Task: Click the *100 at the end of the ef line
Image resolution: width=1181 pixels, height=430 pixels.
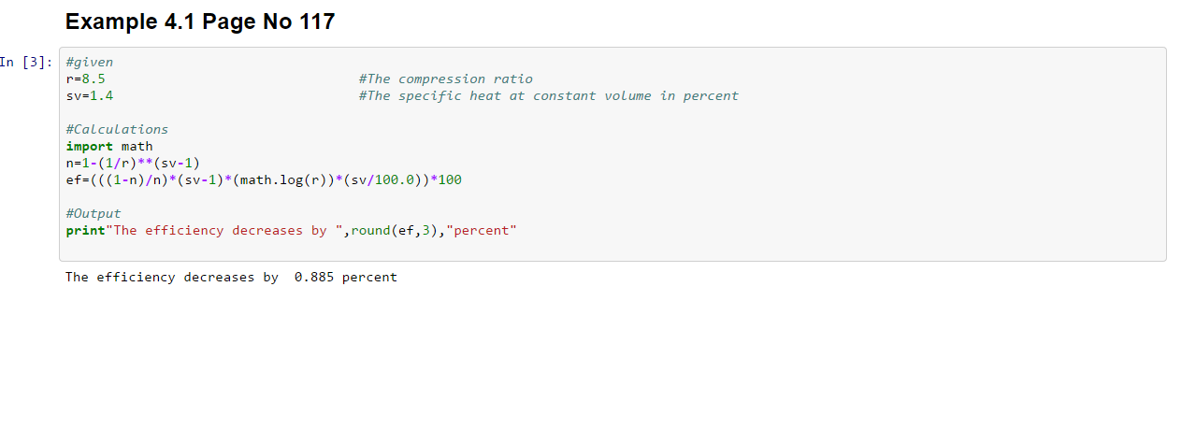Action: click(x=446, y=180)
